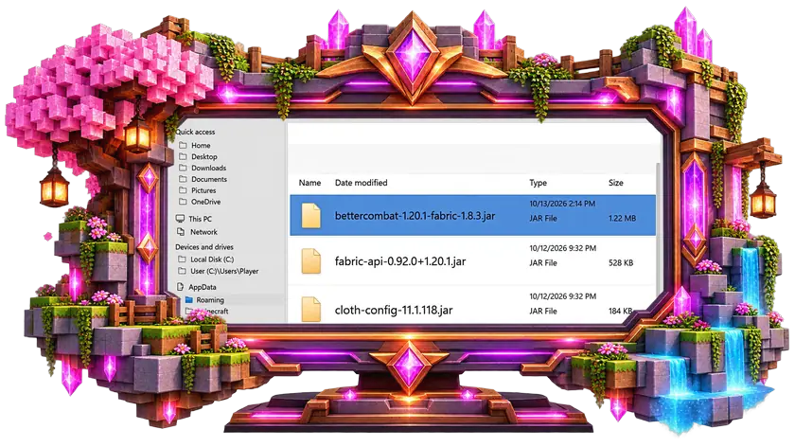
Task: Click the cloth-config jar file icon
Action: click(x=310, y=309)
